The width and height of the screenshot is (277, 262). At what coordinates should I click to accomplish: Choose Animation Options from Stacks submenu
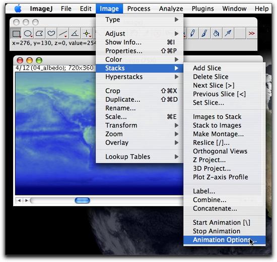pos(224,240)
